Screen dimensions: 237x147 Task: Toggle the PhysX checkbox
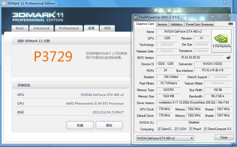191,129
